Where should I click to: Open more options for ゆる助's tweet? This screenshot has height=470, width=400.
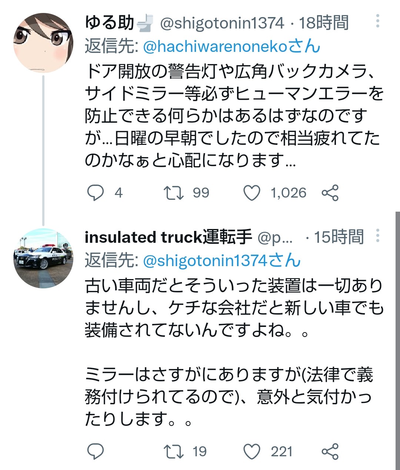377,21
